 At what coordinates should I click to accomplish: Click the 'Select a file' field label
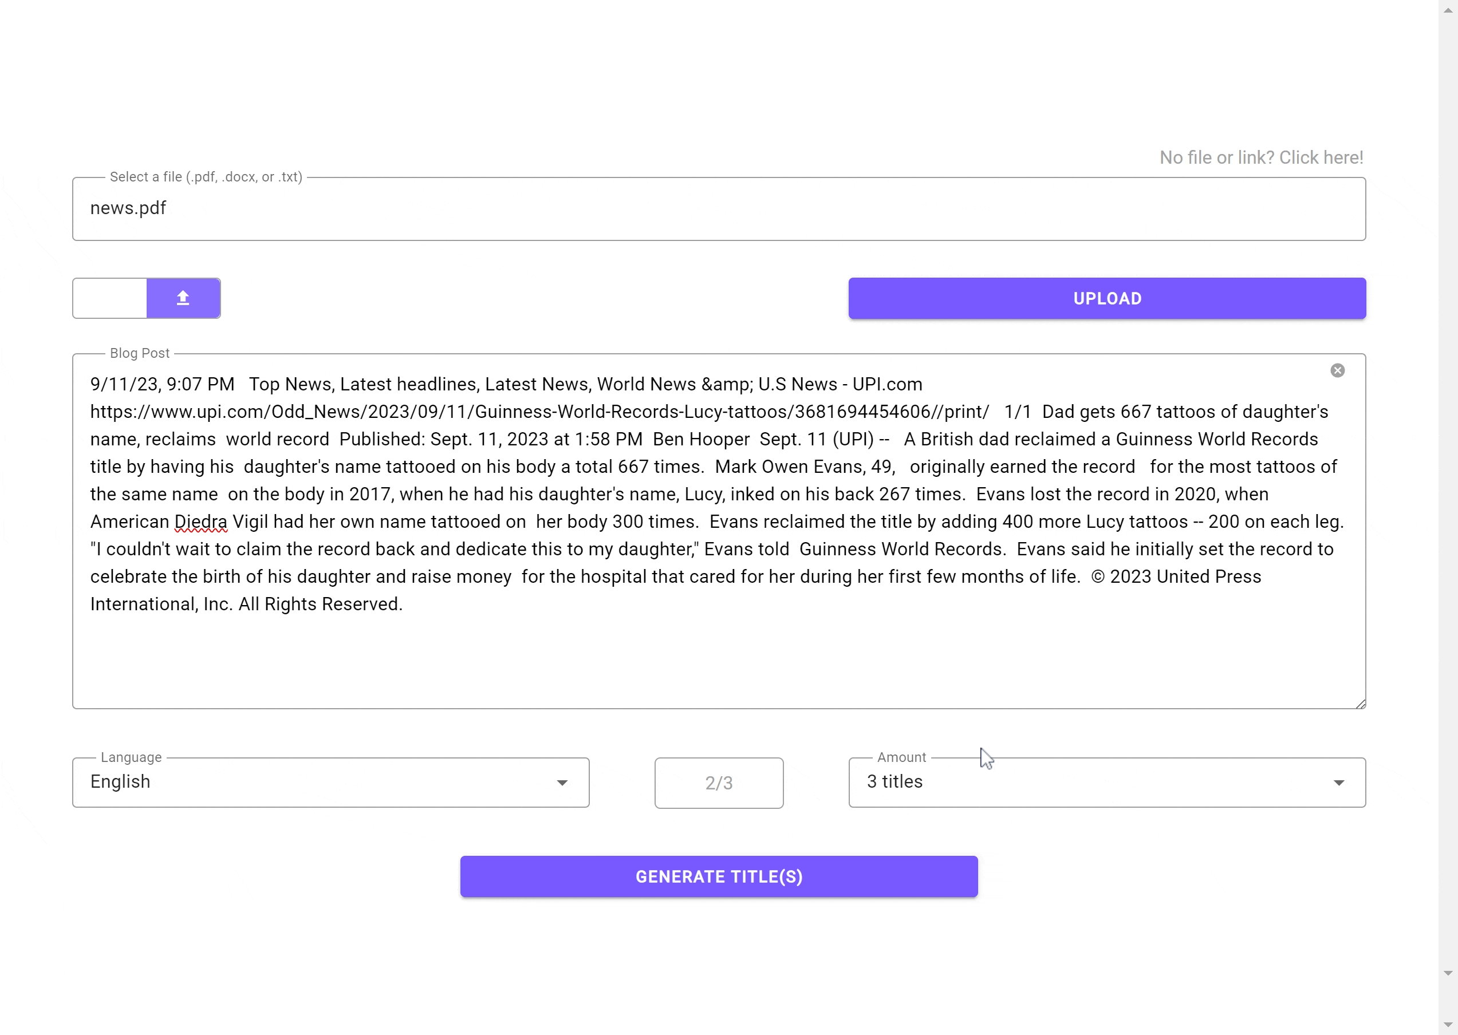tap(205, 177)
